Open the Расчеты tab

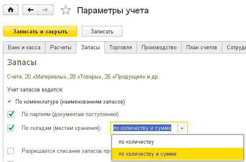[61, 47]
